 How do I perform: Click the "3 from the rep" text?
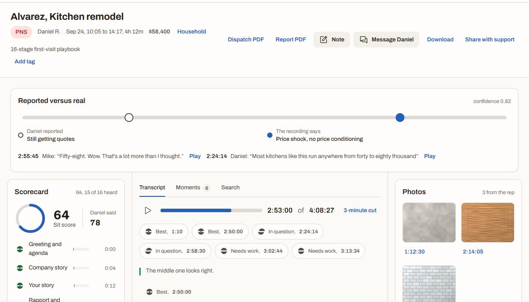point(498,192)
